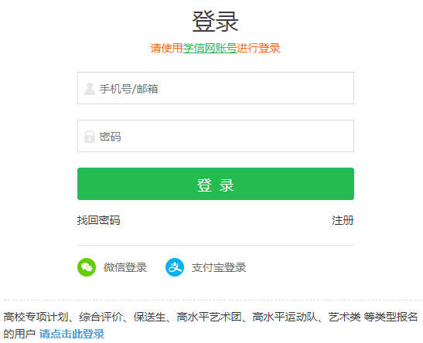Click the grey padlock icon
The image size is (423, 343).
click(90, 137)
